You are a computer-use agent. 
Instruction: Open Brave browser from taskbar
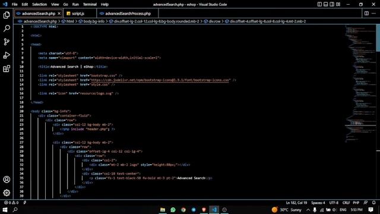click(x=204, y=210)
